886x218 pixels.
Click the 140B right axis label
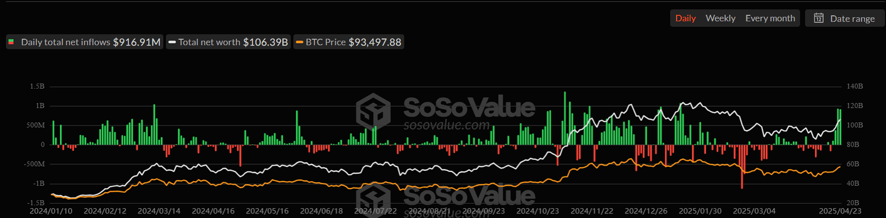[x=855, y=86]
